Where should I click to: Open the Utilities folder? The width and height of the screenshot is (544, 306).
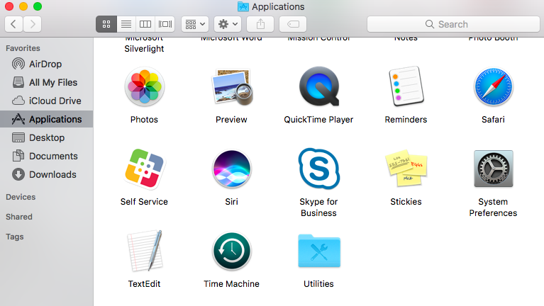(x=318, y=251)
